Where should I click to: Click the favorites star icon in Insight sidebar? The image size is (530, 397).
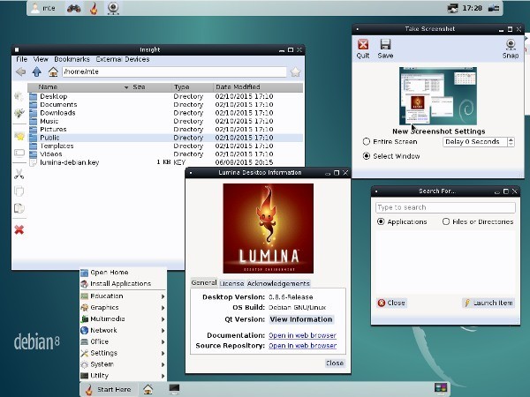[19, 136]
